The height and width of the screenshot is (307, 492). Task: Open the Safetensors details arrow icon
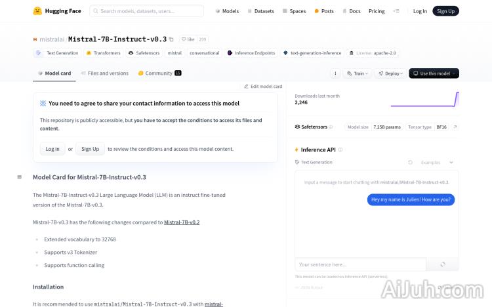pos(455,127)
